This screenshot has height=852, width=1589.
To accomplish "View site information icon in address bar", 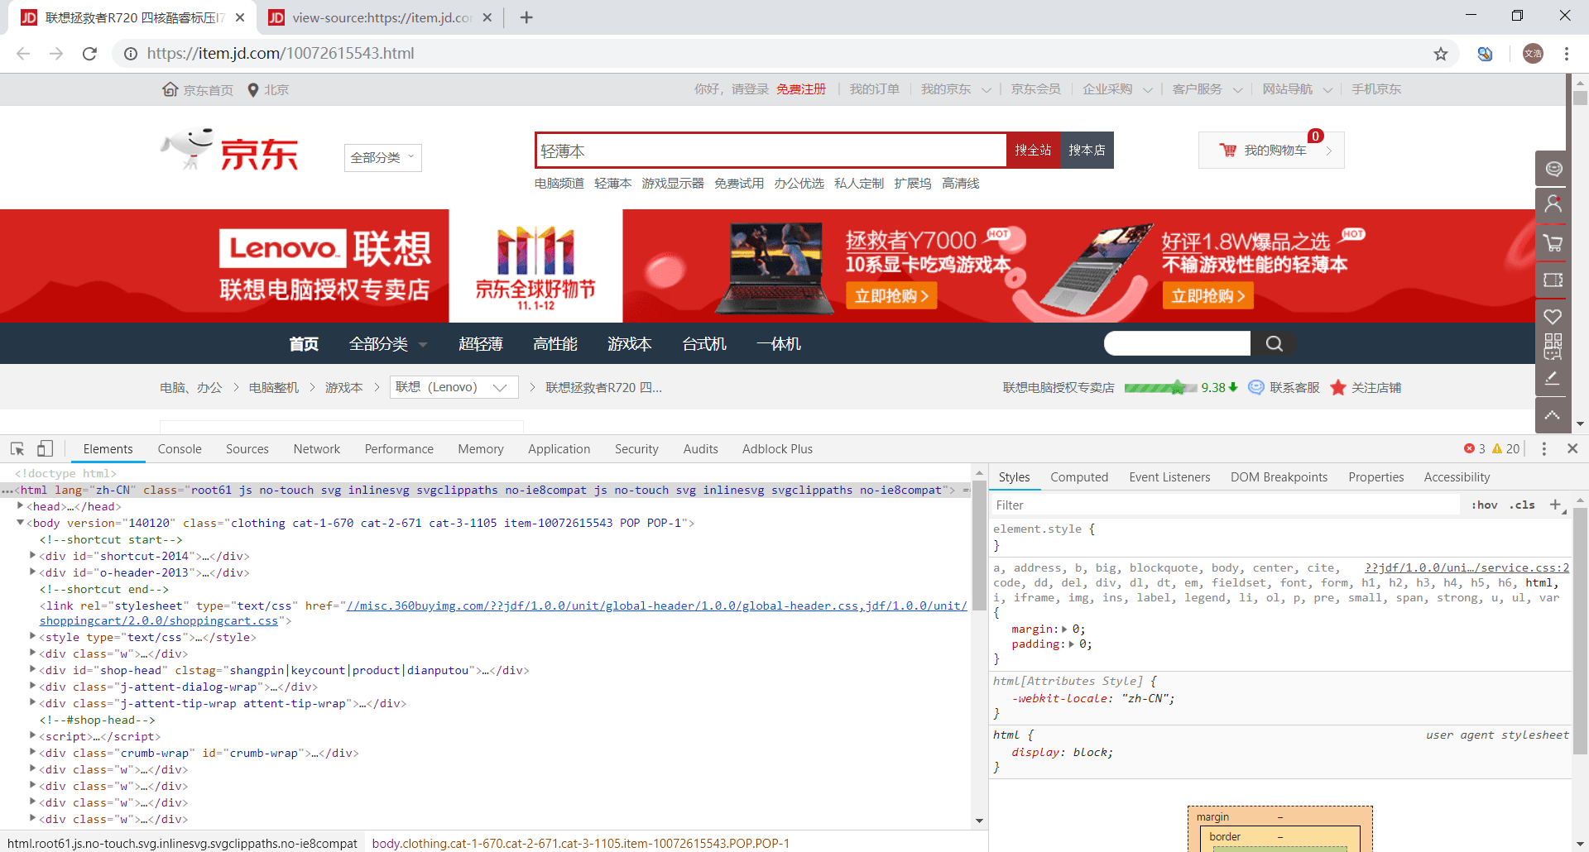I will pyautogui.click(x=131, y=54).
